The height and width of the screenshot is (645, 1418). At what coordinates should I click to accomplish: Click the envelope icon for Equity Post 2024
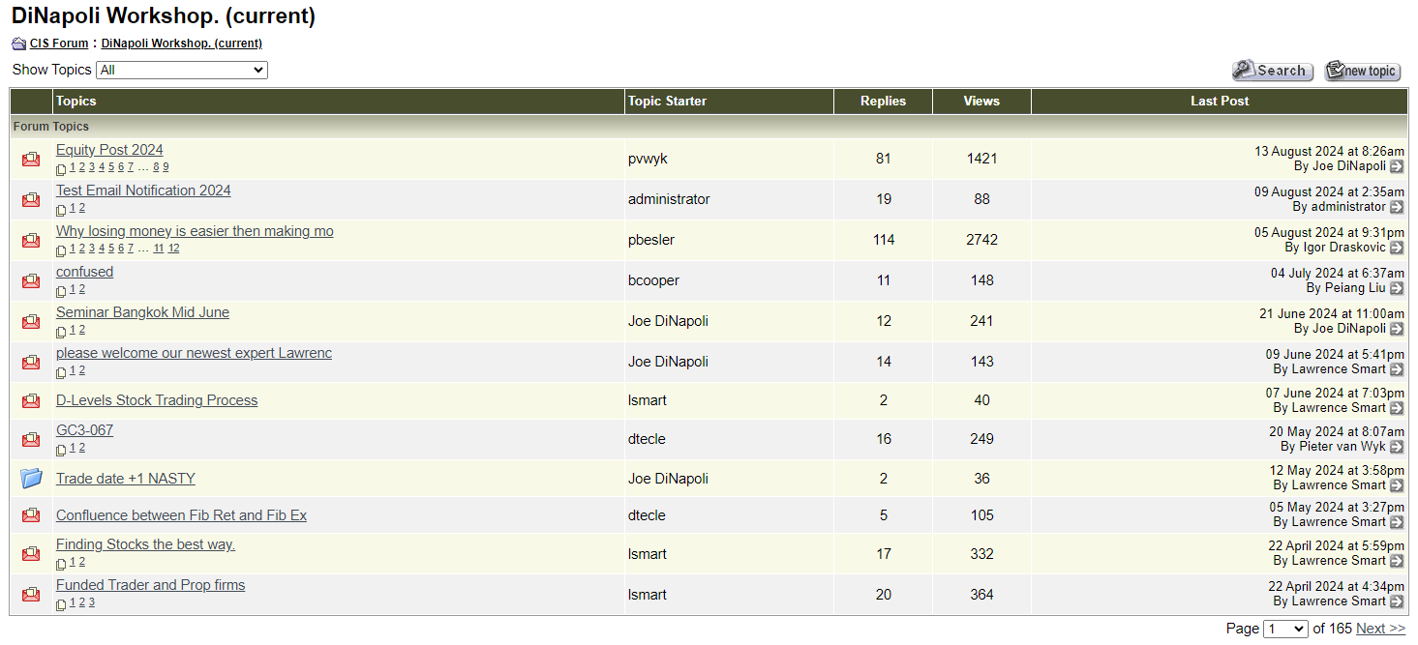(31, 159)
